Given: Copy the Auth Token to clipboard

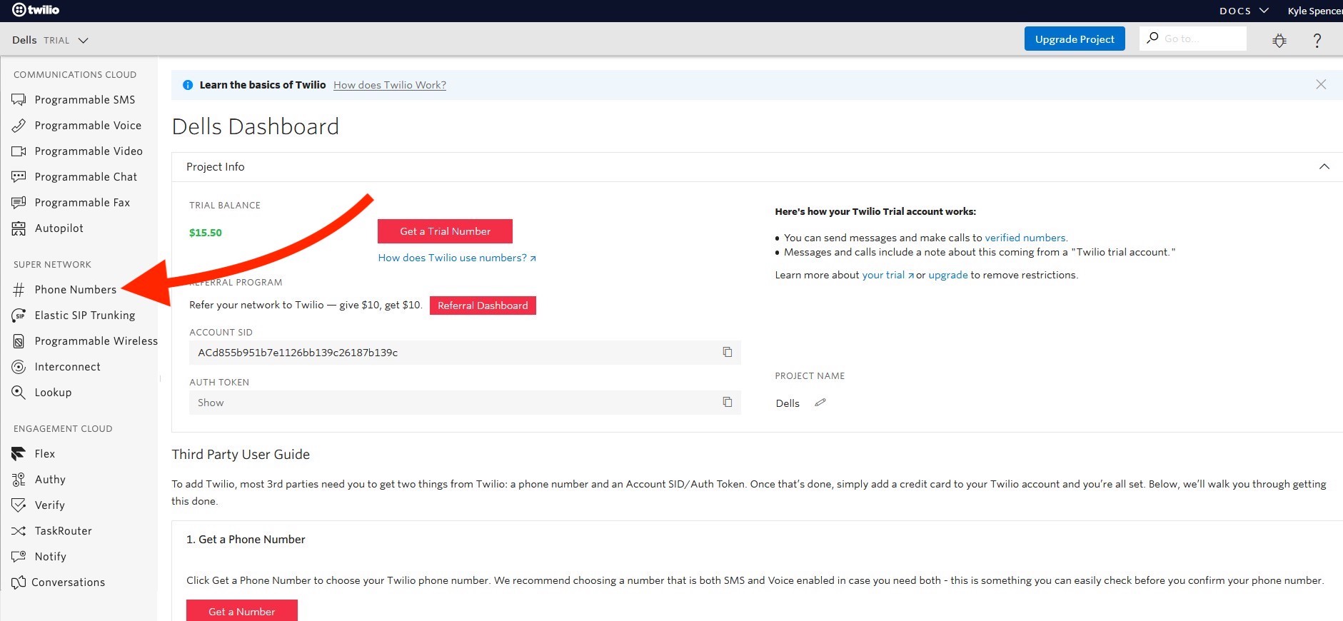Looking at the screenshot, I should [x=727, y=402].
